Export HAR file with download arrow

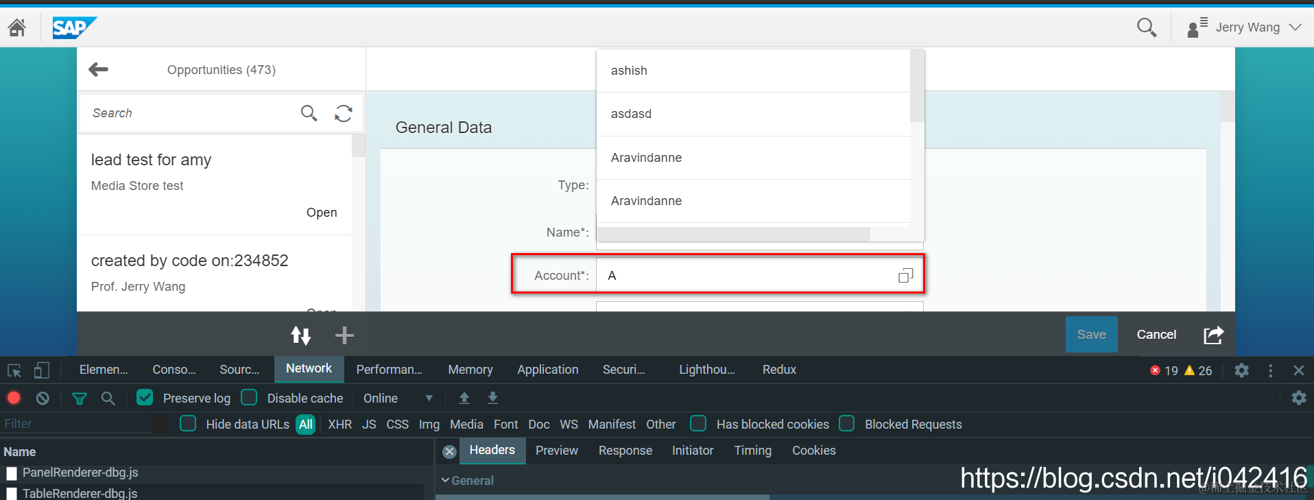492,398
